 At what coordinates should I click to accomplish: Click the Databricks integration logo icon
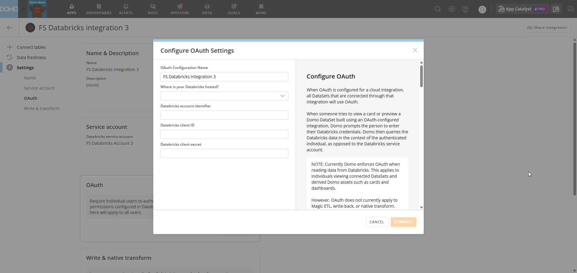[30, 28]
